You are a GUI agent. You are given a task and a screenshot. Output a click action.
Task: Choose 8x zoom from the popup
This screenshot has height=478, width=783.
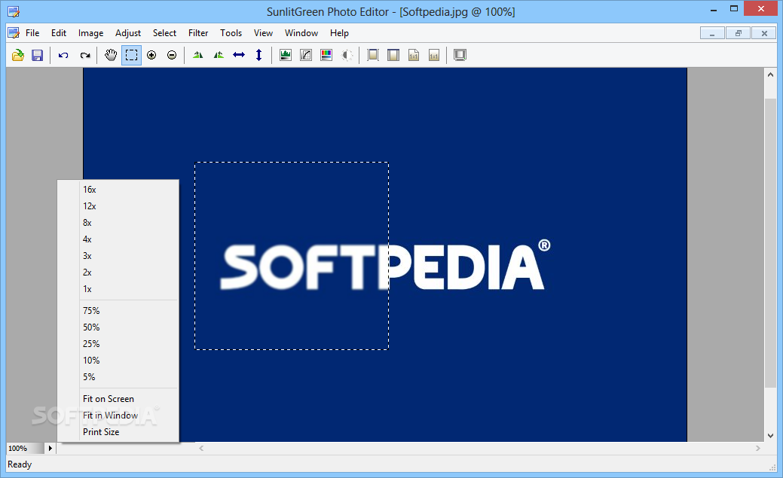point(118,223)
